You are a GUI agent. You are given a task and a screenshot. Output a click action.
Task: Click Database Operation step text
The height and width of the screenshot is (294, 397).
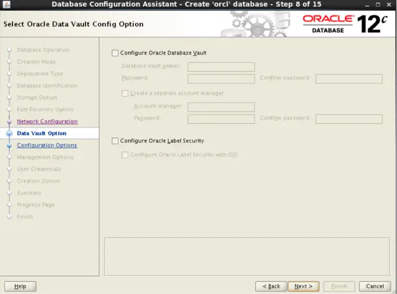pyautogui.click(x=43, y=50)
